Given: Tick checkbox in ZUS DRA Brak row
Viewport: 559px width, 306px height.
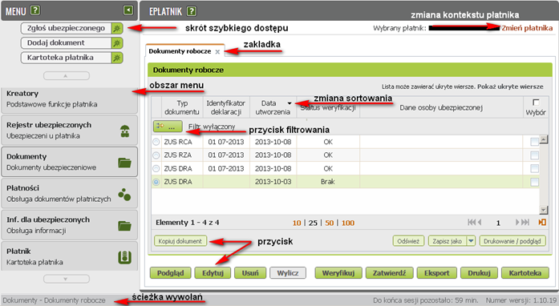Looking at the screenshot, I should coord(534,182).
